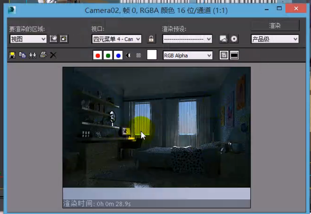Click the 渲染 render button
Image resolution: width=311 pixels, height=214 pixels.
275,26
